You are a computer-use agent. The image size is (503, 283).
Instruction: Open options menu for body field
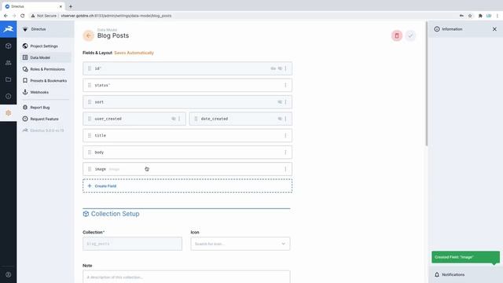pyautogui.click(x=285, y=152)
